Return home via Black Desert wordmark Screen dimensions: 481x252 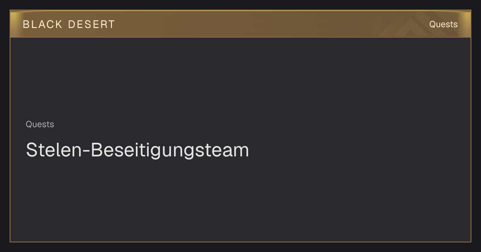pos(69,24)
